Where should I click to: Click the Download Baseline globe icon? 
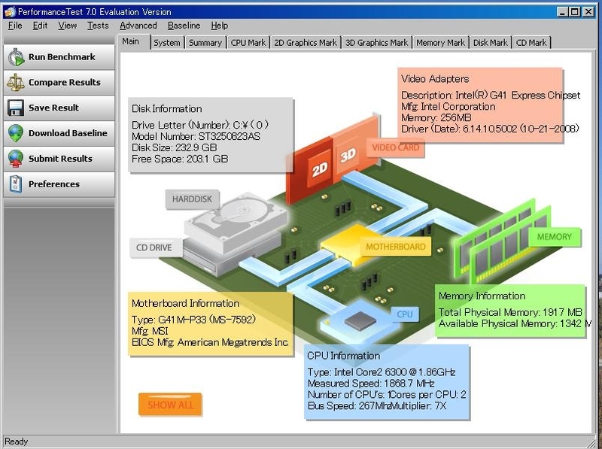(x=16, y=133)
